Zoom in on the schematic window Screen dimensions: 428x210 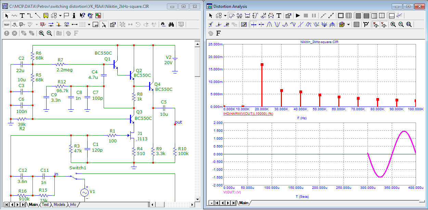(x=41, y=33)
